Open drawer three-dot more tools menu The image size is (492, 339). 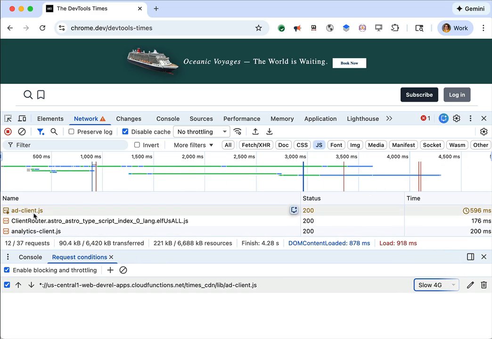point(8,257)
